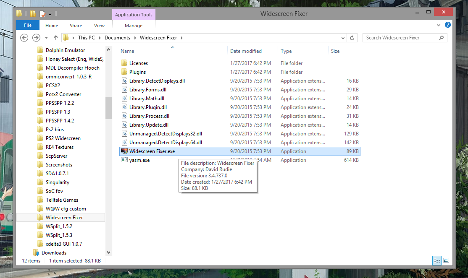This screenshot has height=278, width=468.
Task: Open Explorer Help question mark
Action: coord(448,25)
